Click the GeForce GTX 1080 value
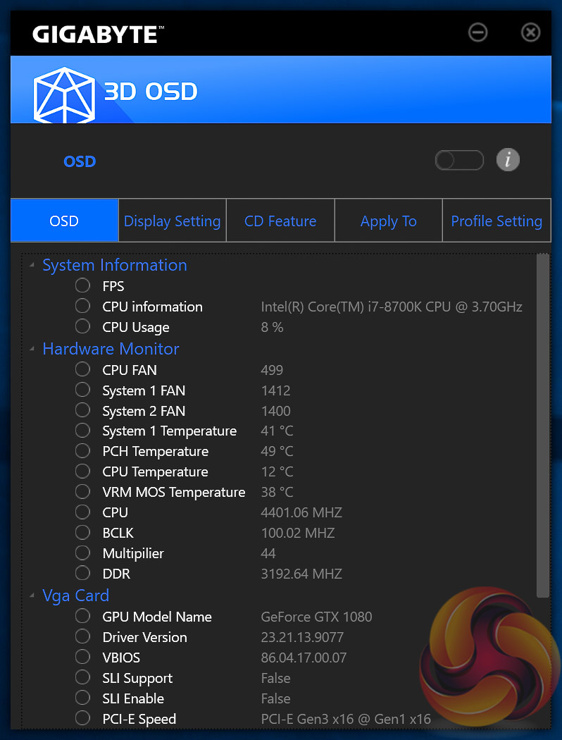The width and height of the screenshot is (562, 740). click(x=316, y=617)
